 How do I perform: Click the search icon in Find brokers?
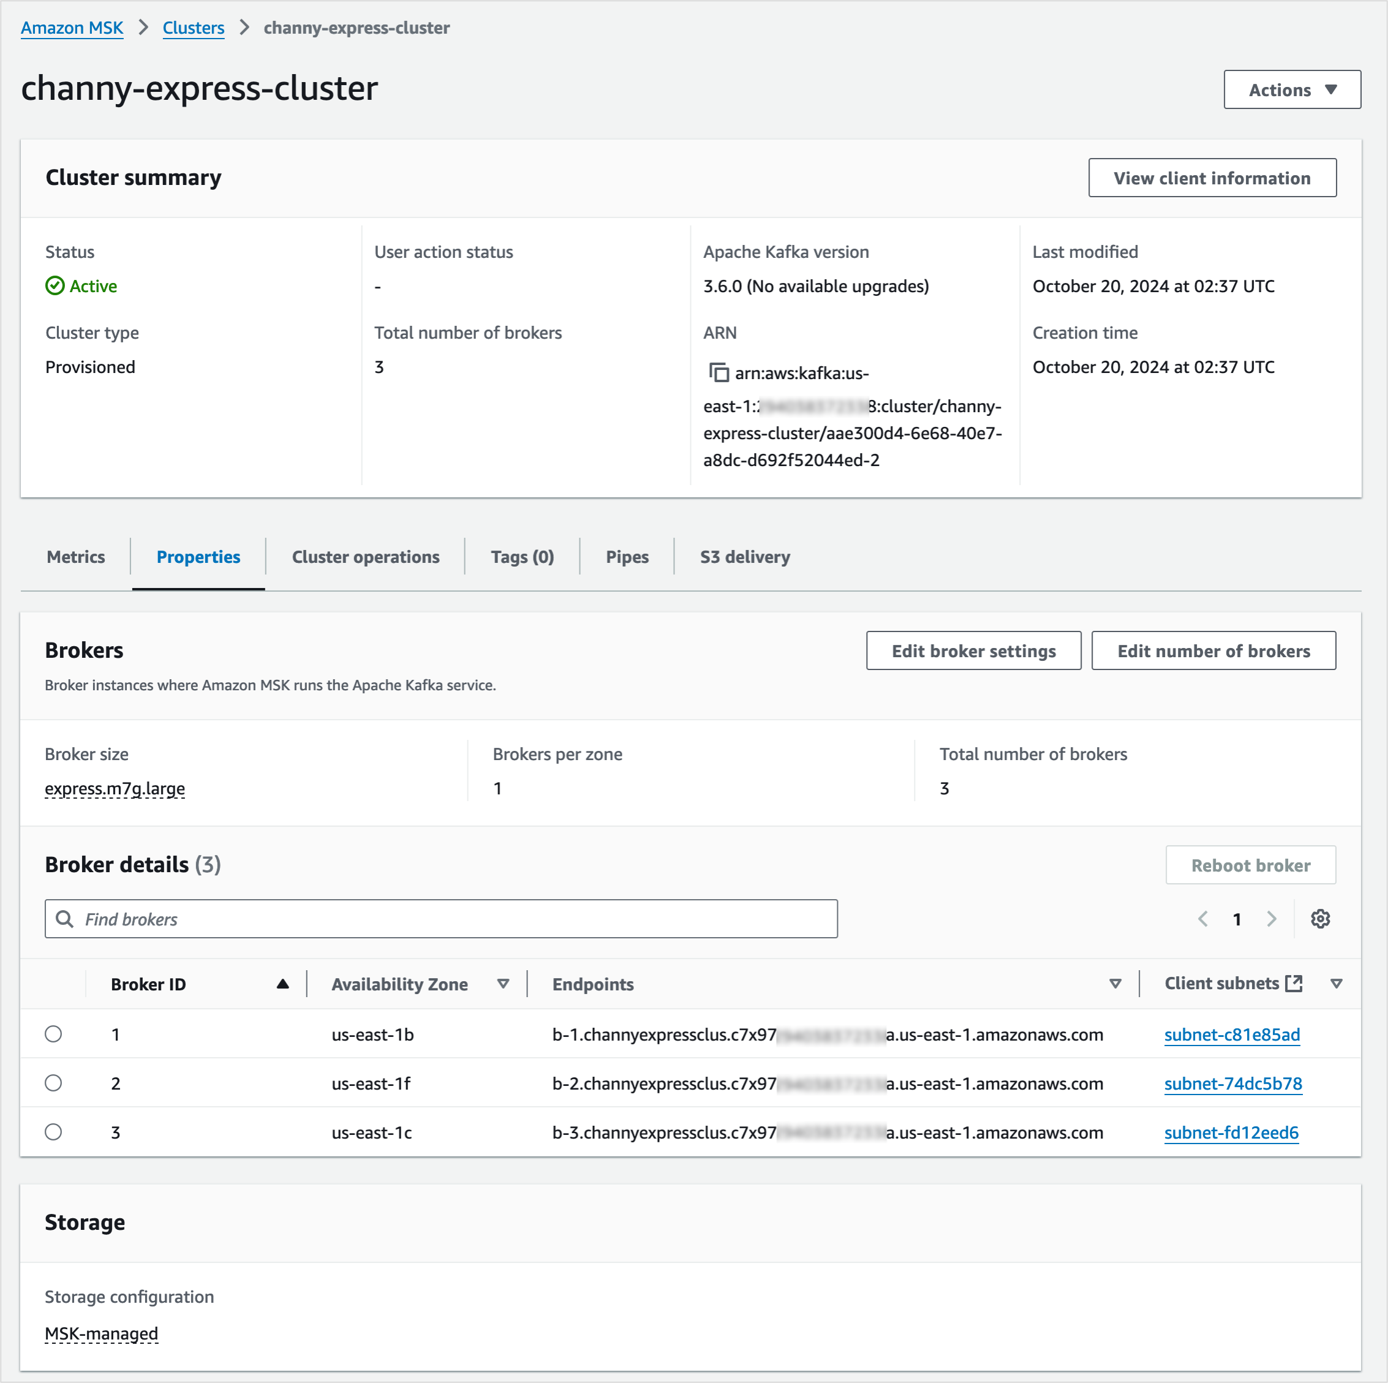coord(65,919)
